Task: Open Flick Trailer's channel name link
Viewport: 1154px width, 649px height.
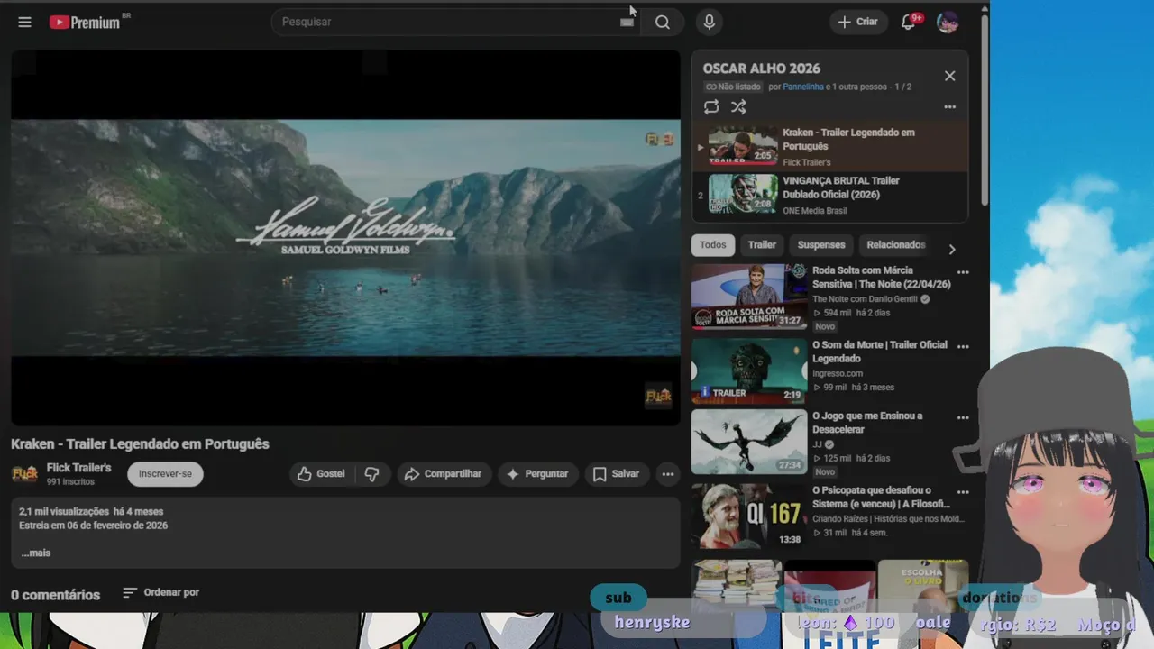Action: [x=78, y=468]
